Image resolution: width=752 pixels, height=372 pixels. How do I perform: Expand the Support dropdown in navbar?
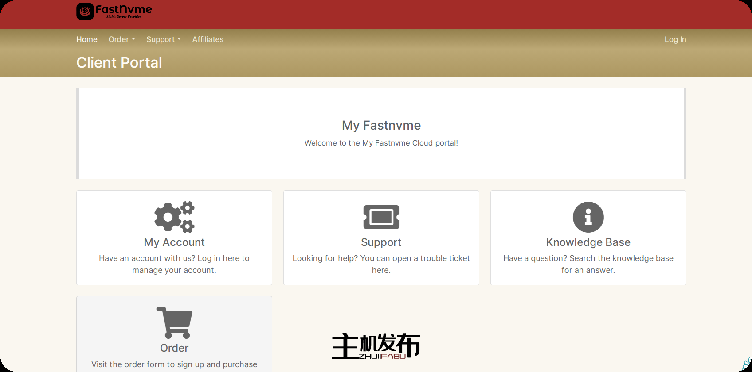pyautogui.click(x=164, y=39)
